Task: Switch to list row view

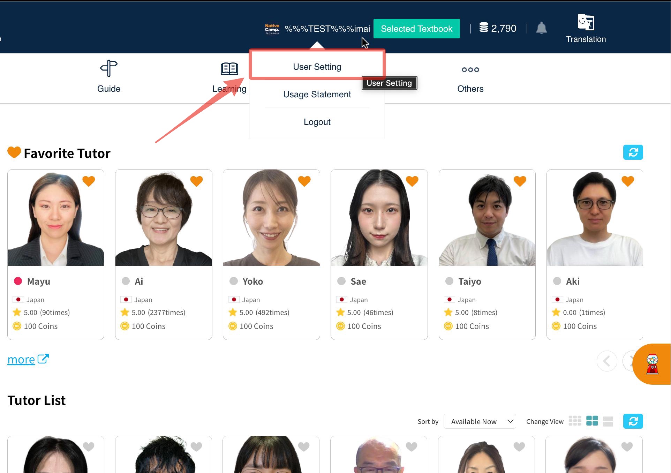Action: [608, 421]
